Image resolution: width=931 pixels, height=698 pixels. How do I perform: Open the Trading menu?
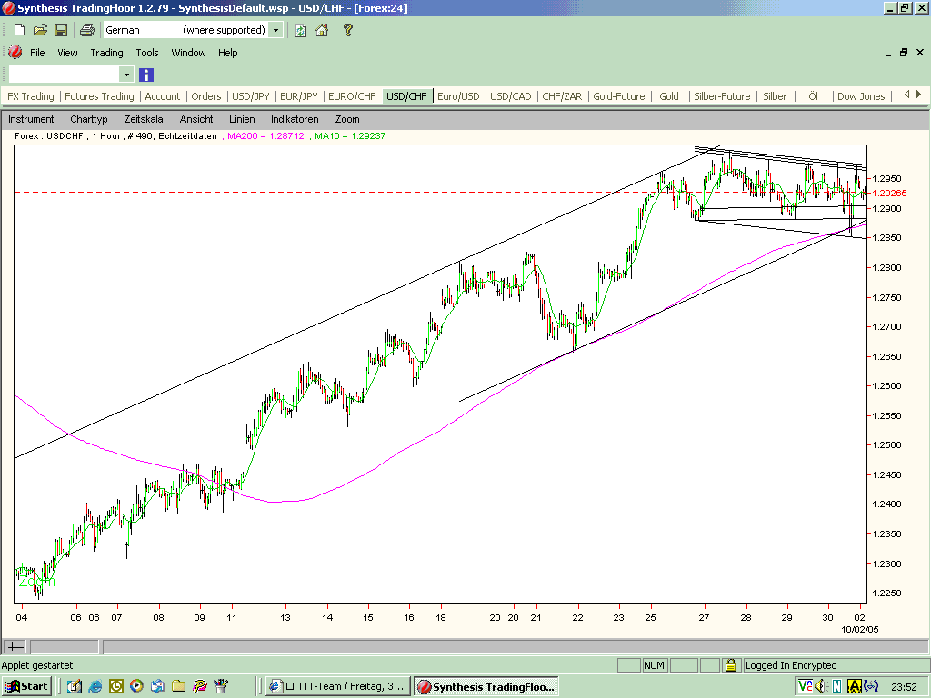pyautogui.click(x=107, y=53)
